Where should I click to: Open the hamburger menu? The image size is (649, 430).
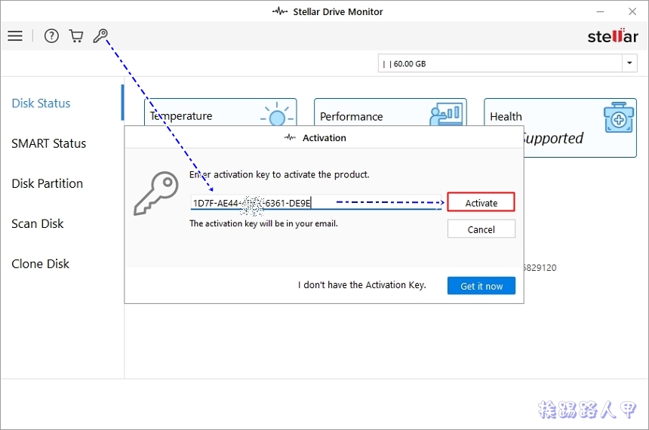tap(15, 36)
